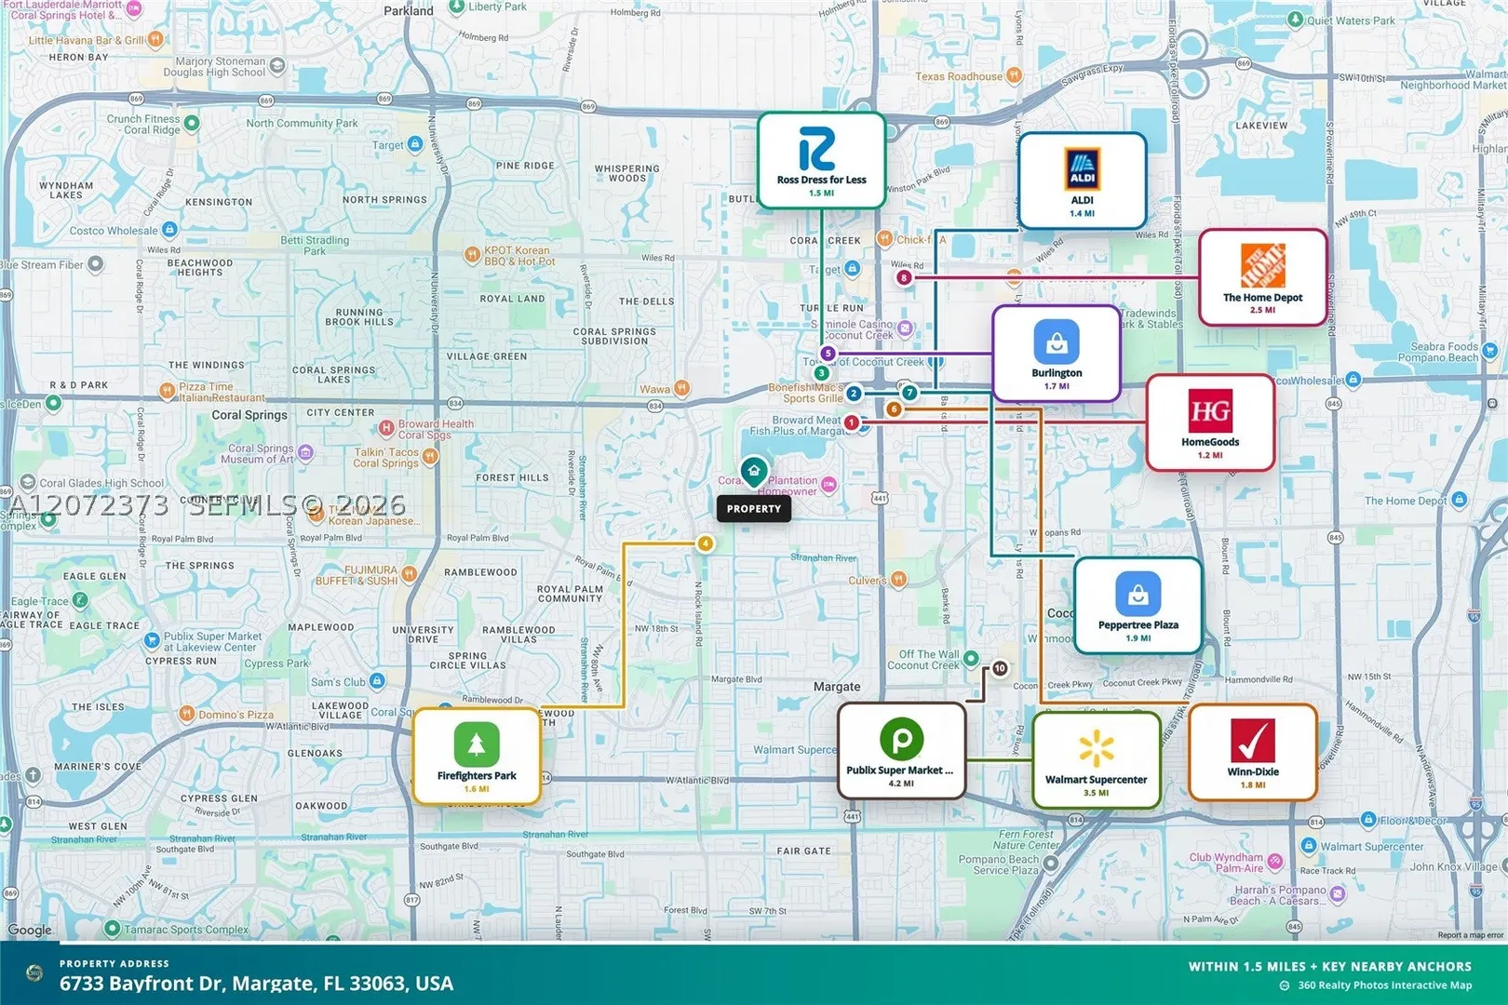Click the teal property home pin
Image resolution: width=1508 pixels, height=1005 pixels.
(x=754, y=472)
